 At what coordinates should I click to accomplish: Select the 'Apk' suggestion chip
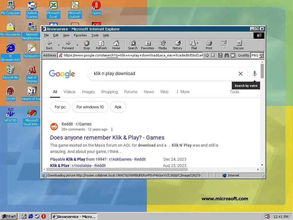[118, 107]
